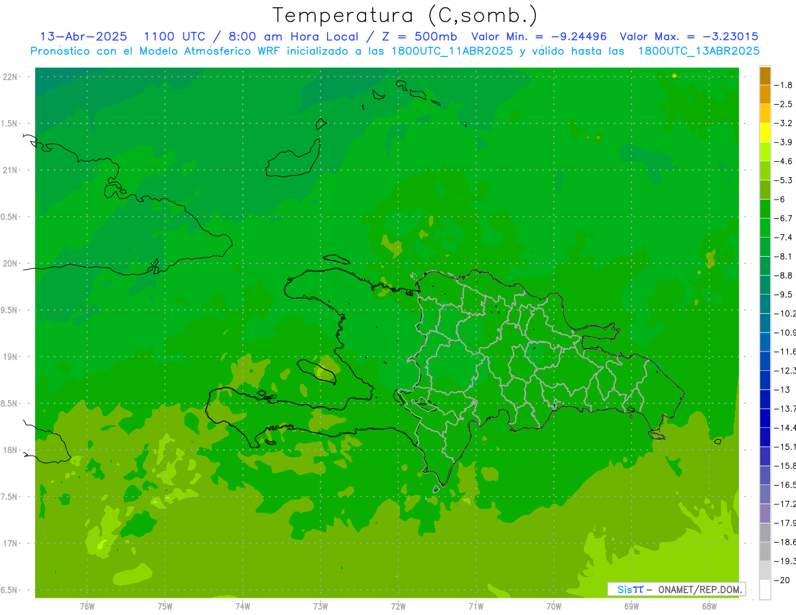Select the dark orange swatch above -1.8
The width and height of the screenshot is (796, 615).
[x=765, y=76]
